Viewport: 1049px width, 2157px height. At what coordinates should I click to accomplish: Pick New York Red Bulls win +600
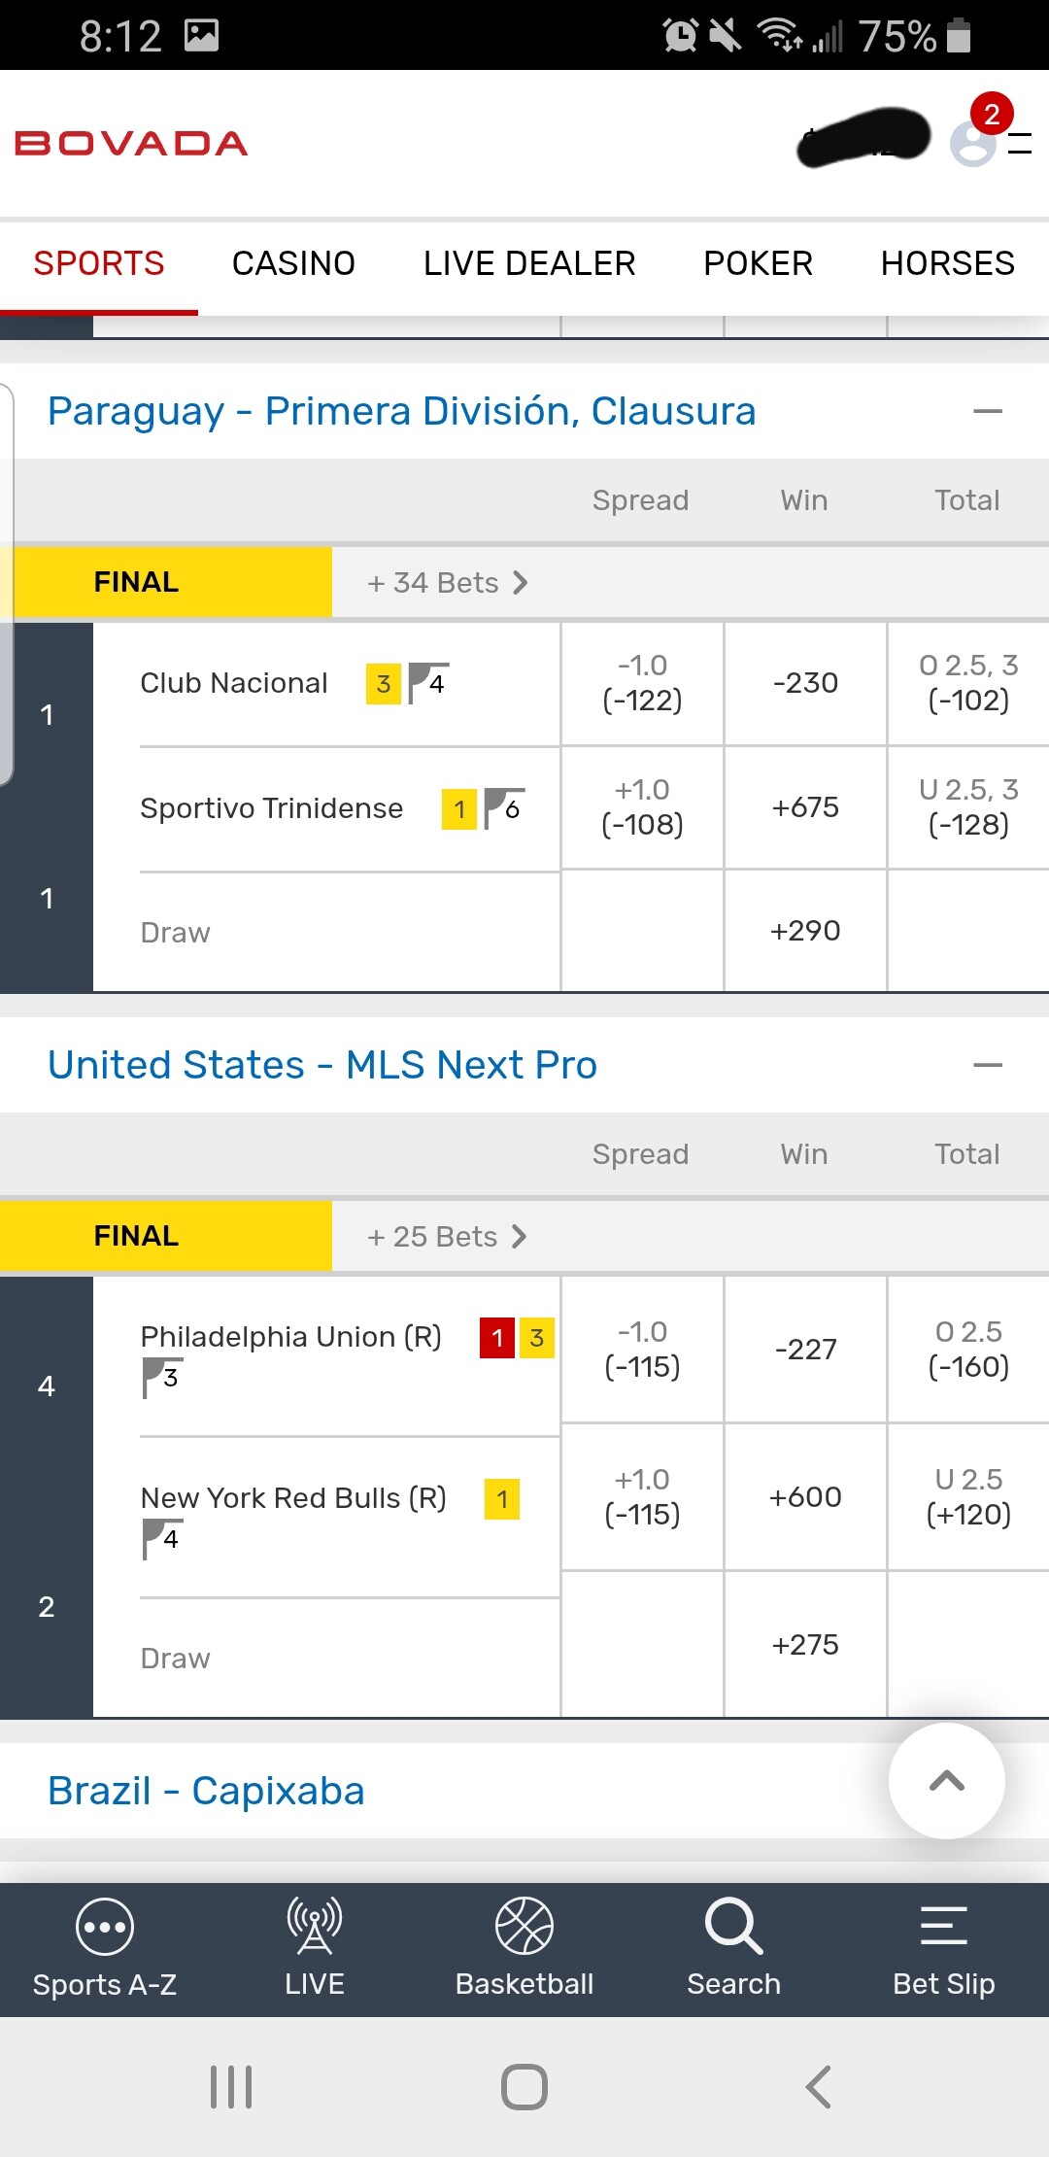(x=805, y=1497)
